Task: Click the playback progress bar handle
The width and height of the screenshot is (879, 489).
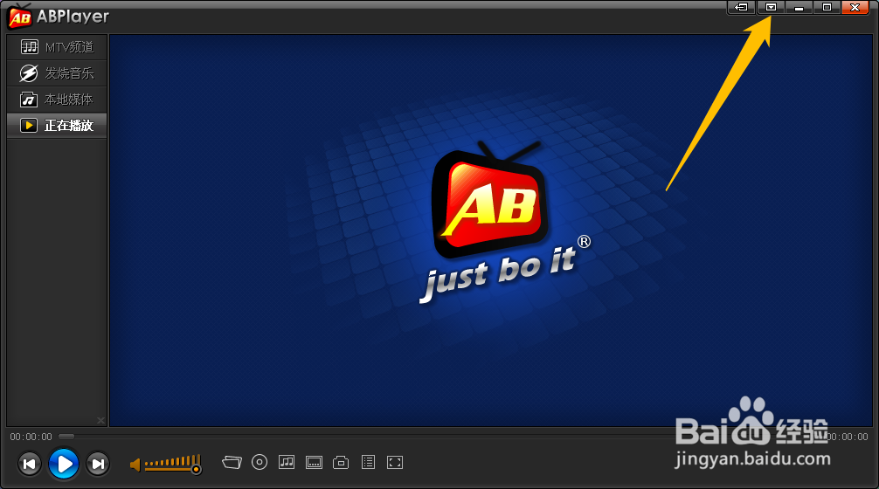Action: (66, 437)
